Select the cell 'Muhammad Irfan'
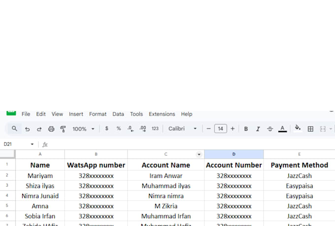The width and height of the screenshot is (335, 226). click(166, 216)
